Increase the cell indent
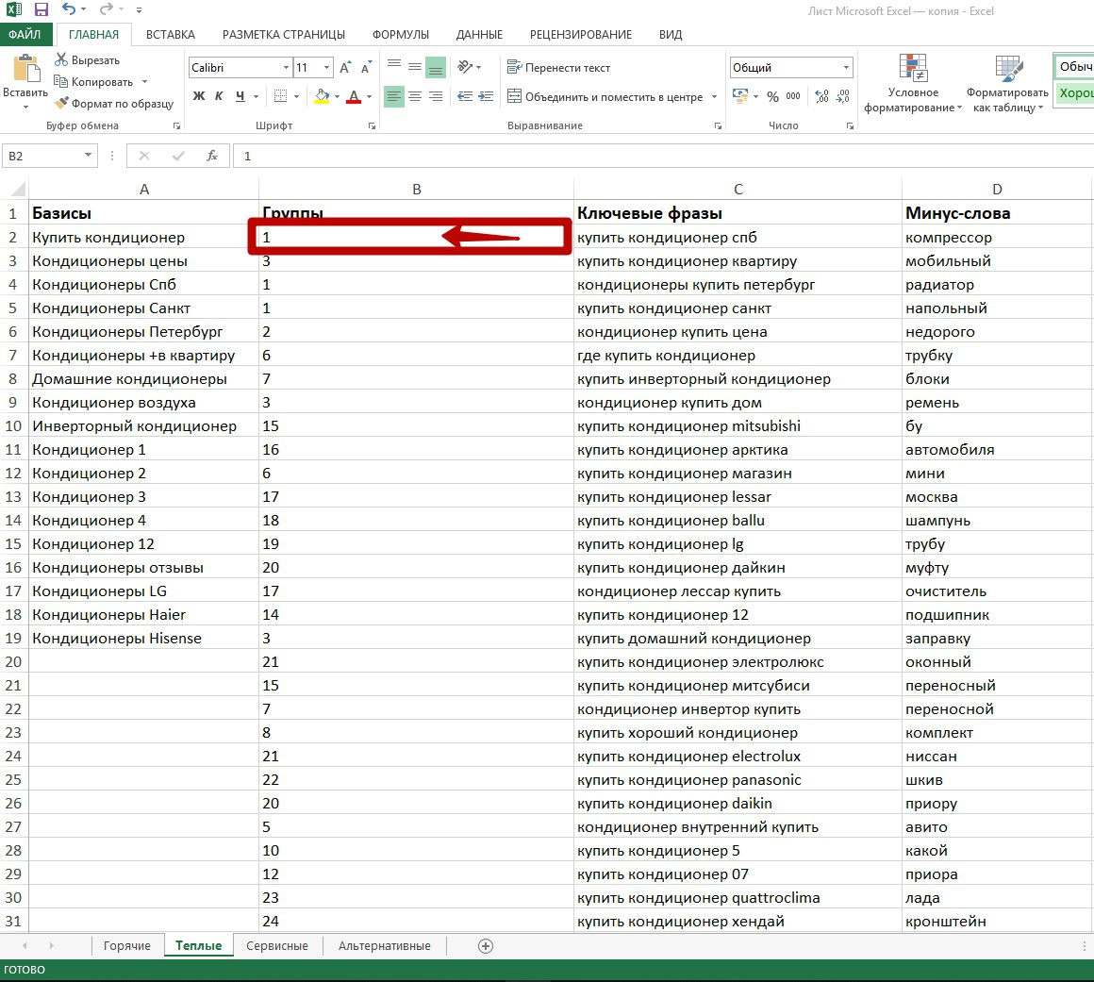The width and height of the screenshot is (1094, 982). click(486, 96)
